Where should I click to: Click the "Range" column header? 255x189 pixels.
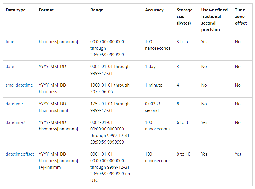point(97,10)
